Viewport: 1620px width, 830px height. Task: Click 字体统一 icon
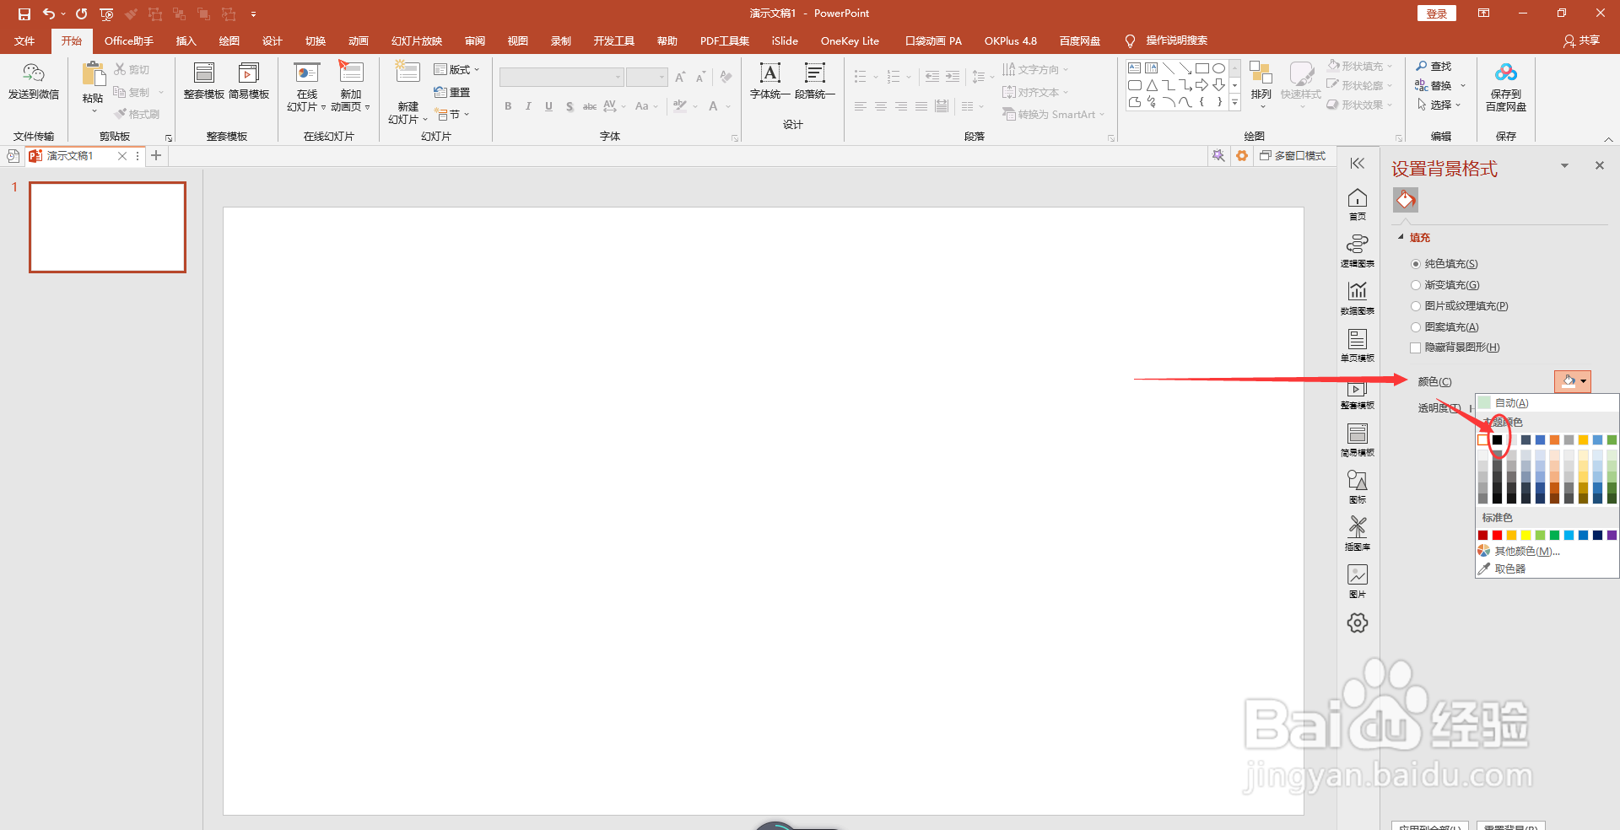(770, 73)
